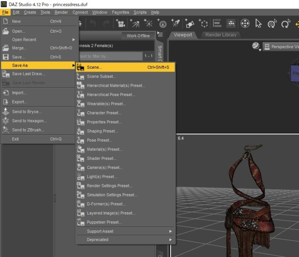Click the Create New Camera toolbar icon
Image resolution: width=299 pixels, height=257 pixels.
(x=121, y=24)
